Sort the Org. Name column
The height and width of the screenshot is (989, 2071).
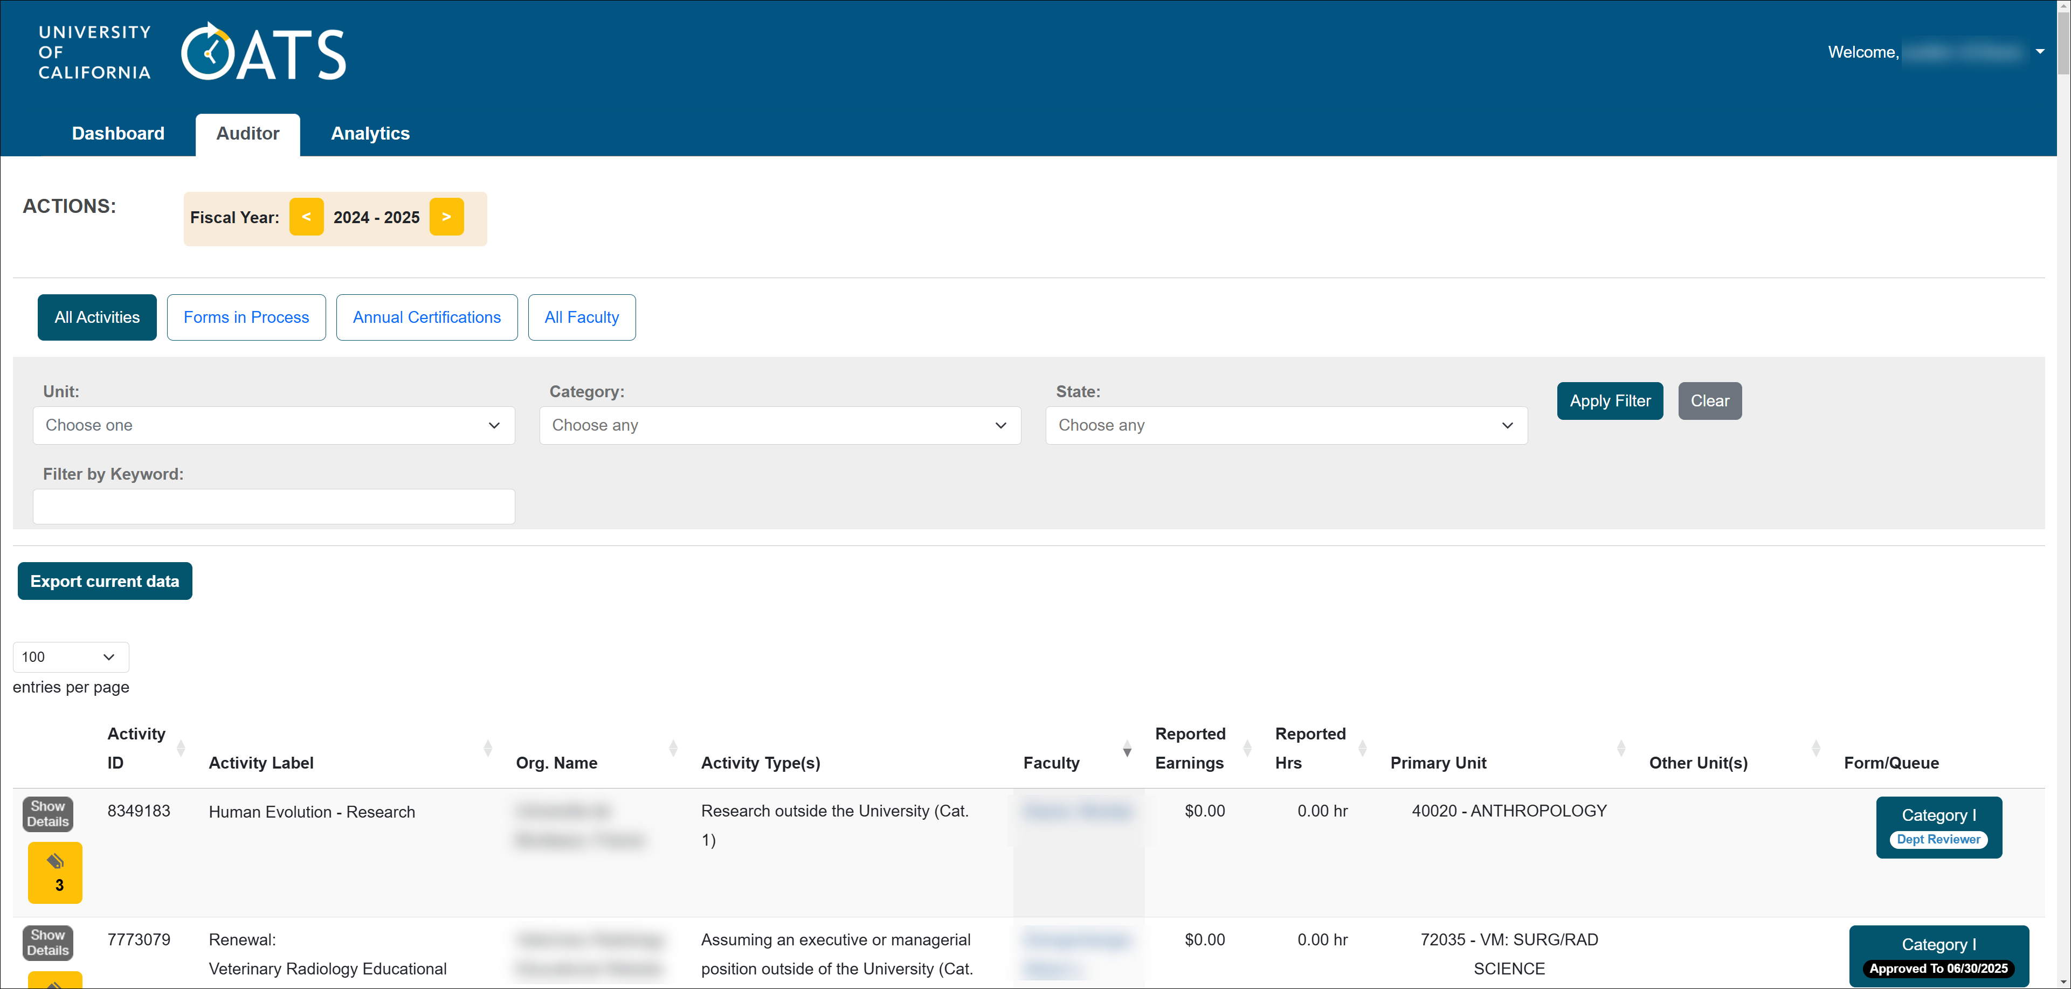(673, 748)
